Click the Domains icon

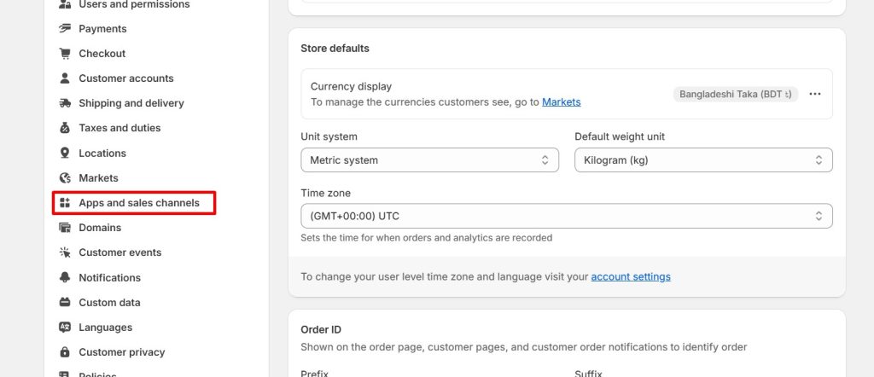[x=65, y=228]
